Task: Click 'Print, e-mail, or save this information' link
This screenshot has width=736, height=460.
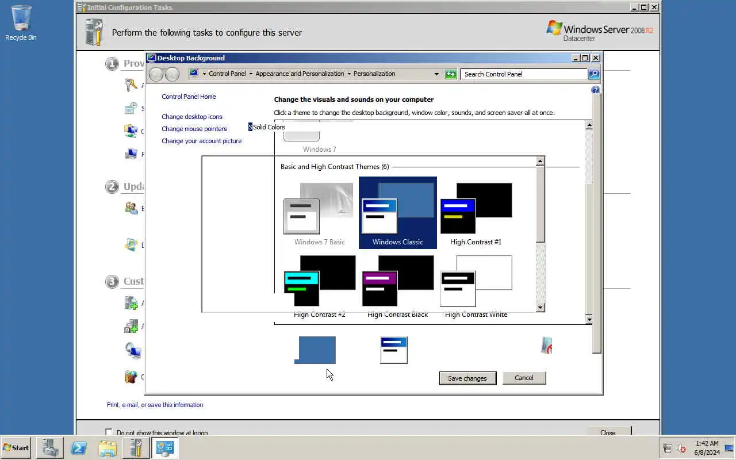Action: point(155,405)
